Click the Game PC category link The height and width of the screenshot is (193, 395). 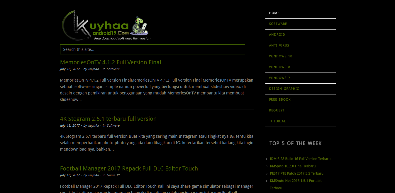(x=113, y=175)
